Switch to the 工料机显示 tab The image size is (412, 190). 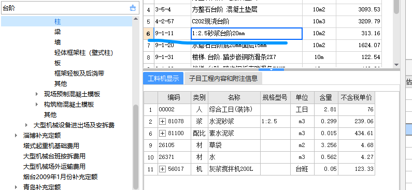click(x=163, y=78)
